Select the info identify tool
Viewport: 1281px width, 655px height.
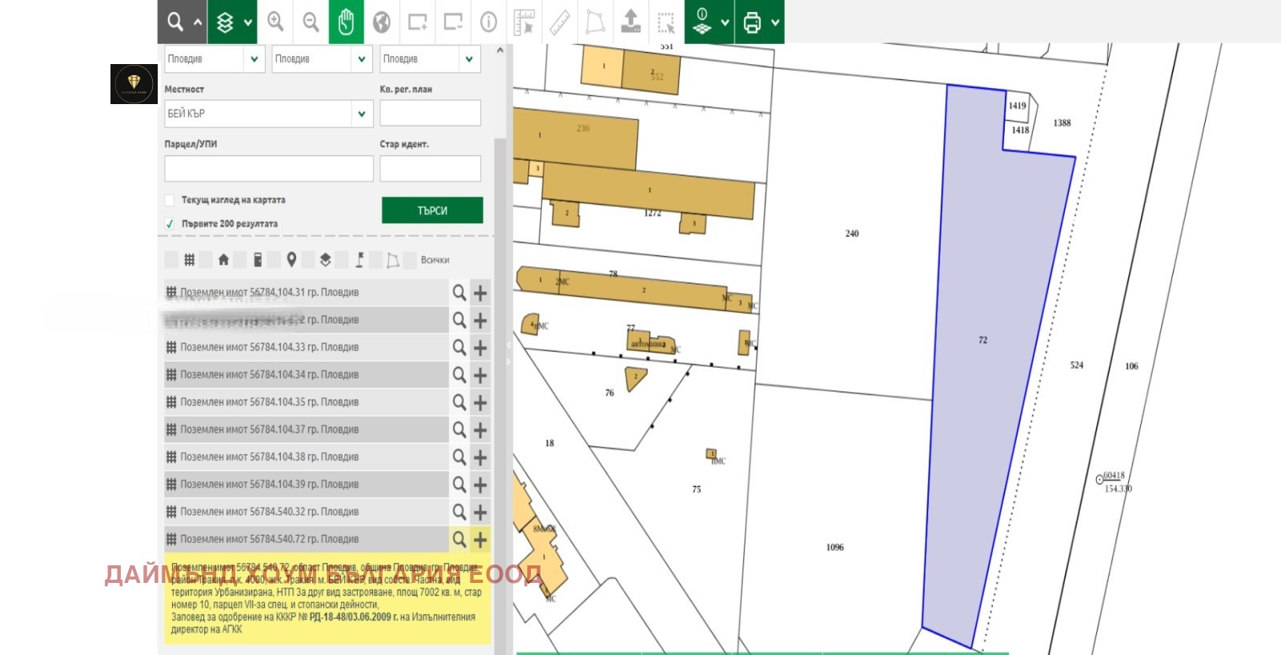coord(488,22)
